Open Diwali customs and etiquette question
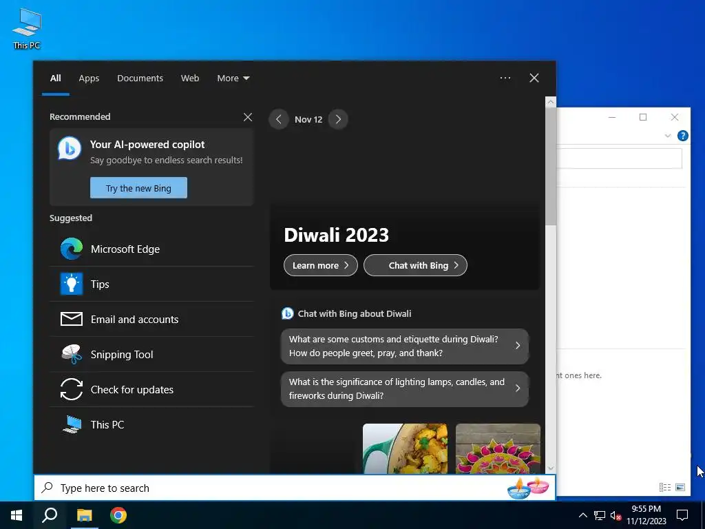Viewport: 705px width, 529px height. pos(405,346)
